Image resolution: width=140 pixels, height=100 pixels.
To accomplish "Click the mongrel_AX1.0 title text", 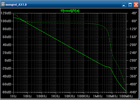I will (16, 5).
